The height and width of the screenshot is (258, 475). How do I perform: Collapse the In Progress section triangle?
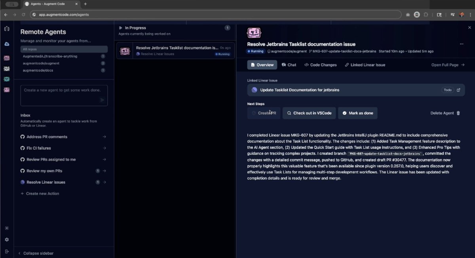(x=121, y=28)
